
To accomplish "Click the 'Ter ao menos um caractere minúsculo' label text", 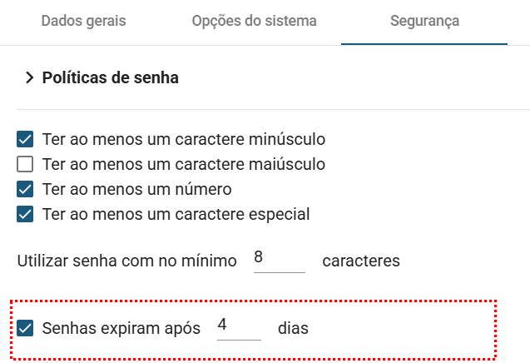I will coord(183,139).
